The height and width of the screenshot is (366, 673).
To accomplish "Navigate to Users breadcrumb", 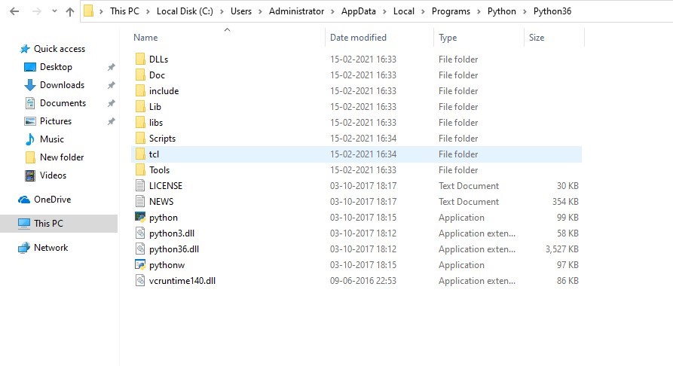I will click(x=240, y=11).
